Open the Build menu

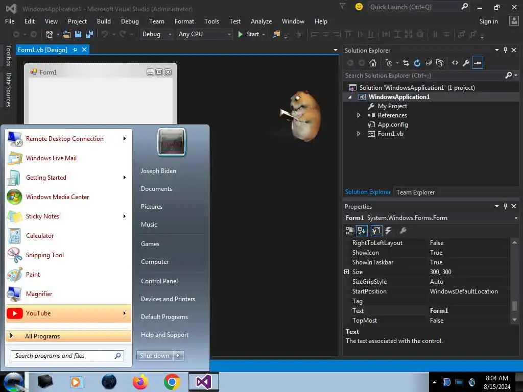coord(104,21)
